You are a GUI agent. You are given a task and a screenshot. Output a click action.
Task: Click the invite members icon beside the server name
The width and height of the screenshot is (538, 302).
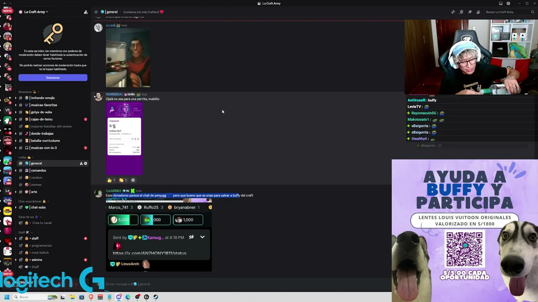point(86,12)
